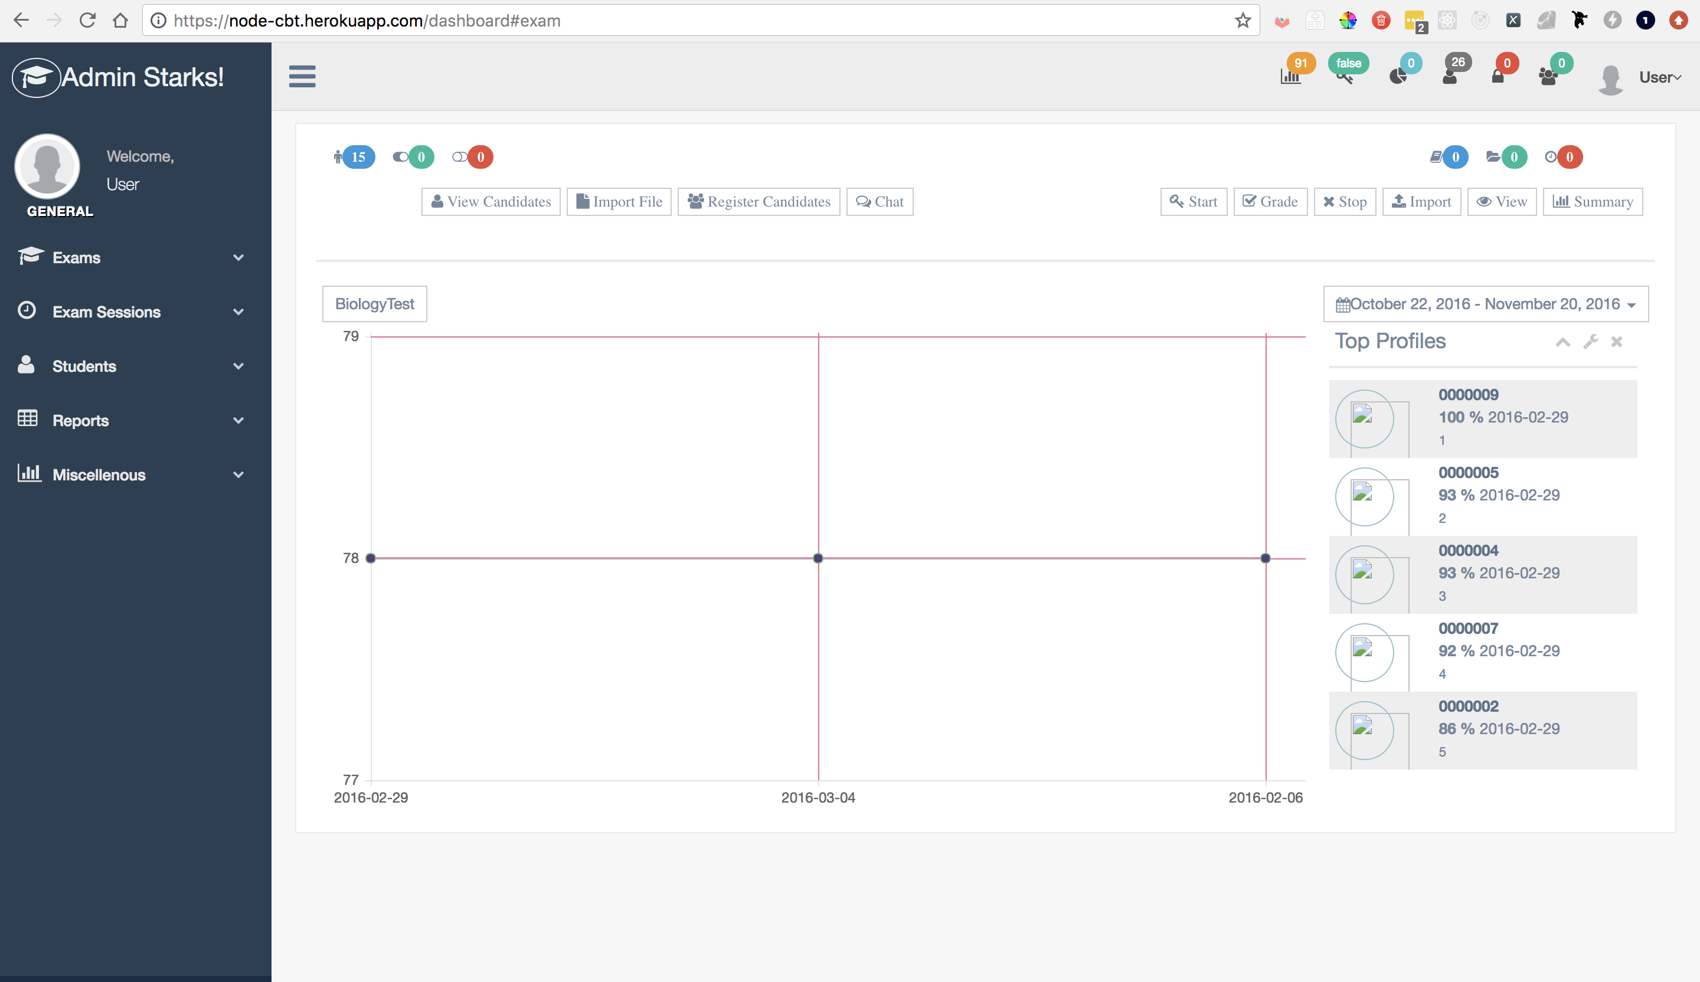Click key icon with false badge
Image resolution: width=1700 pixels, height=982 pixels.
coord(1345,76)
